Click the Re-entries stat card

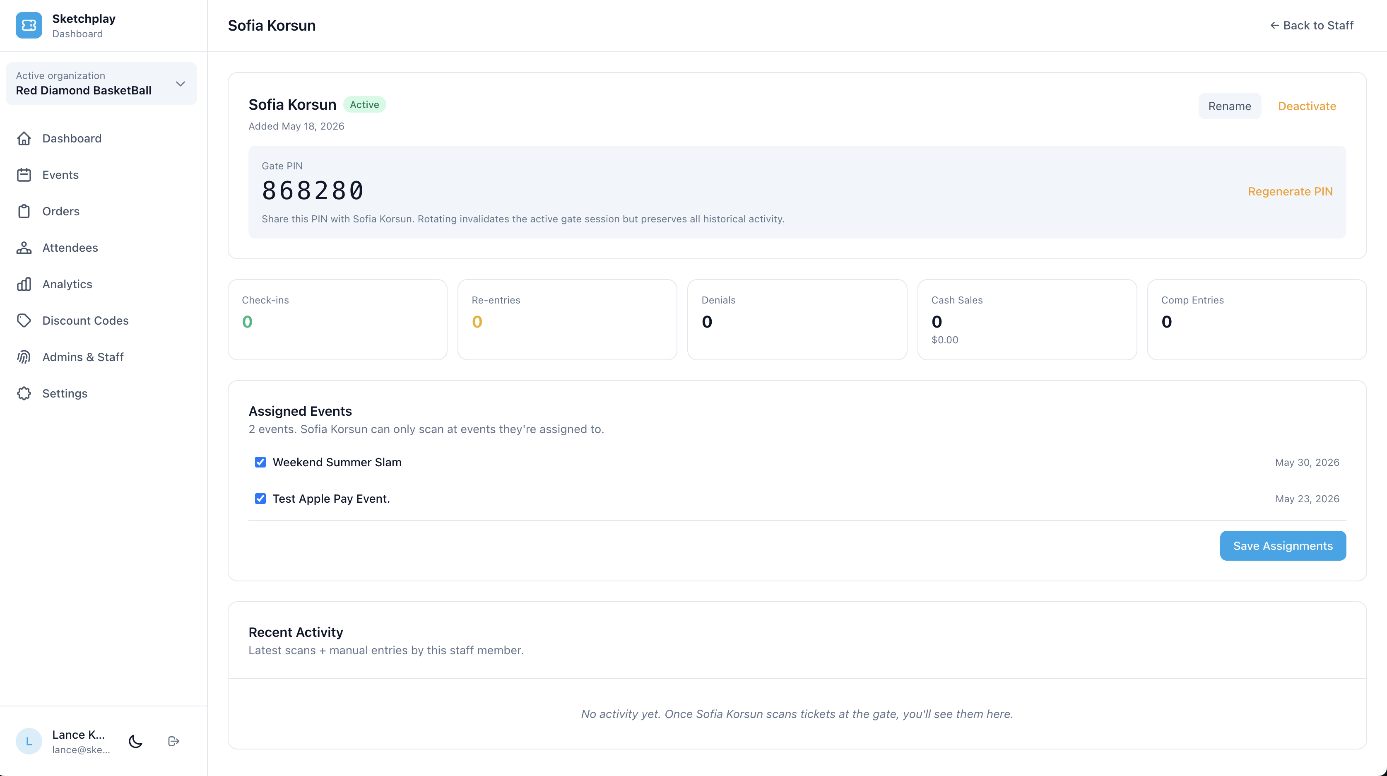pos(567,319)
